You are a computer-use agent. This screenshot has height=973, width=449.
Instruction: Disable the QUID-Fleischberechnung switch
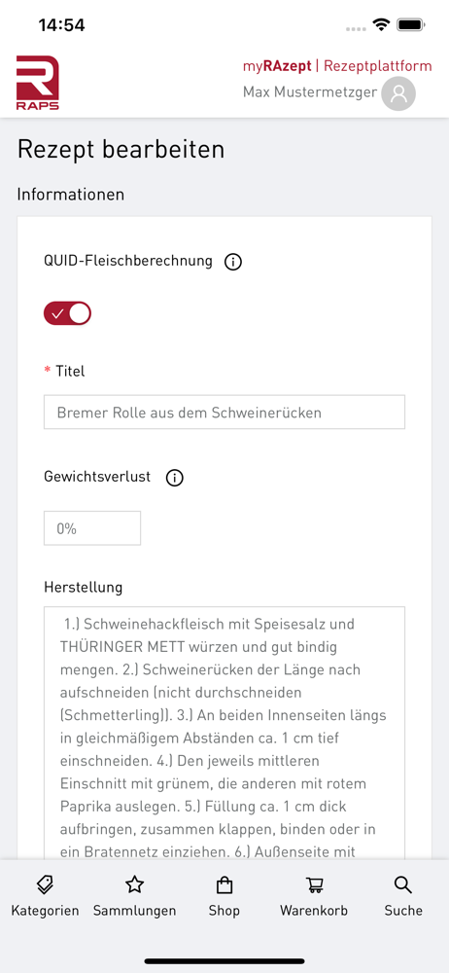coord(67,314)
